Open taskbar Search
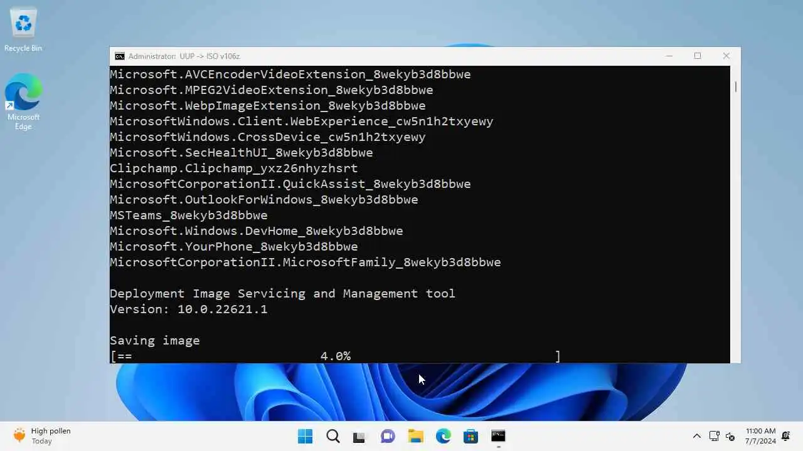The height and width of the screenshot is (451, 803). click(333, 436)
